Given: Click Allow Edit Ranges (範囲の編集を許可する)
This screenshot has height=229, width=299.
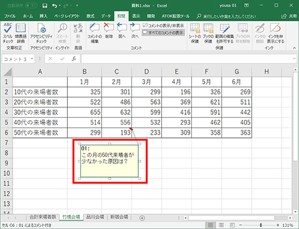Looking at the screenshot, I should [x=225, y=33].
